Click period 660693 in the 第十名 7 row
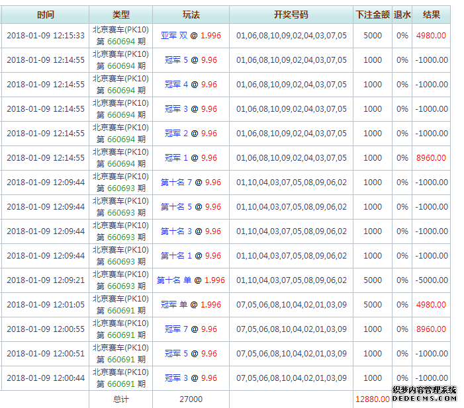 point(121,188)
